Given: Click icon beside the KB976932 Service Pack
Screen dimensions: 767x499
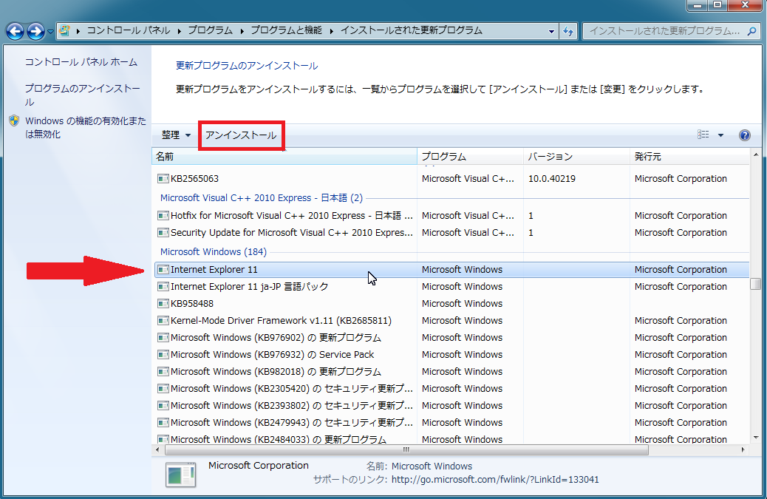Looking at the screenshot, I should (x=163, y=355).
